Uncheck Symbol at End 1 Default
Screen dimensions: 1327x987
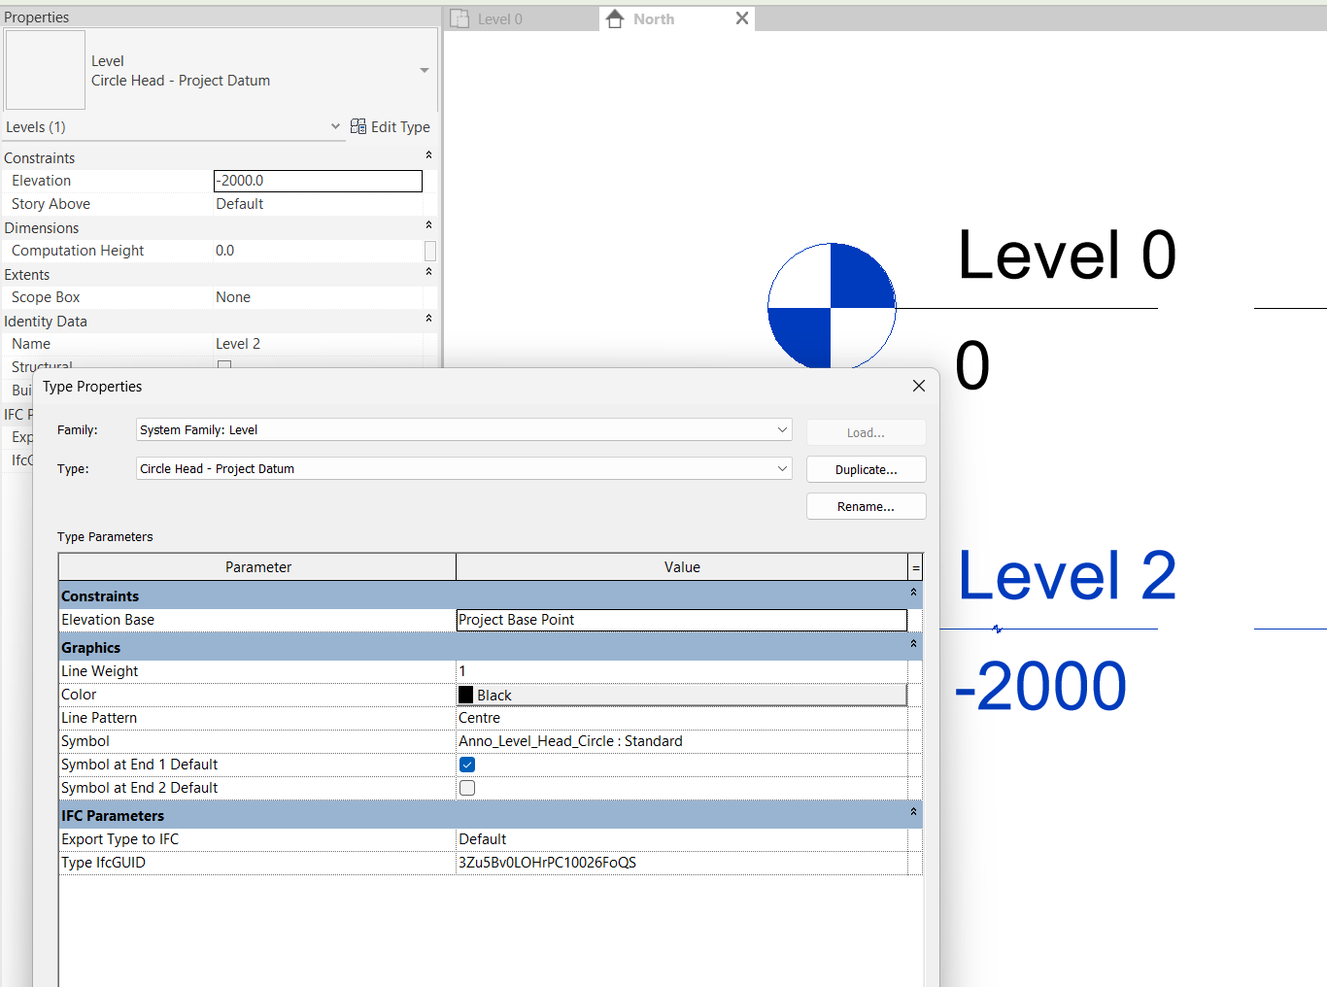(467, 765)
